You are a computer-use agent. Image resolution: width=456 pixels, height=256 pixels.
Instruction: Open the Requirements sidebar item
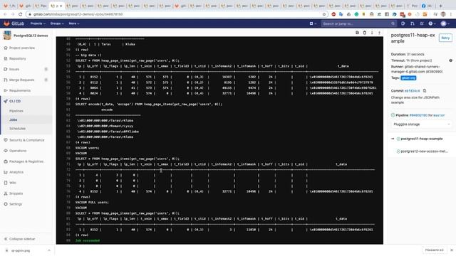20,90
